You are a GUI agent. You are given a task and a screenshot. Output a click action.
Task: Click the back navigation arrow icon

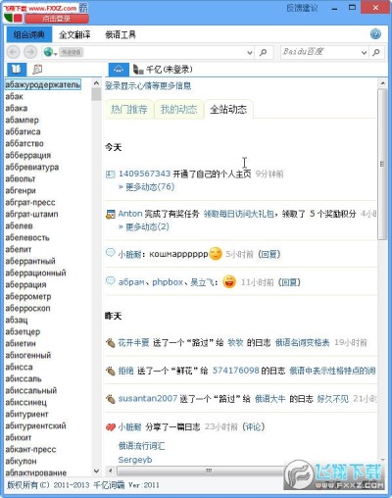point(14,52)
